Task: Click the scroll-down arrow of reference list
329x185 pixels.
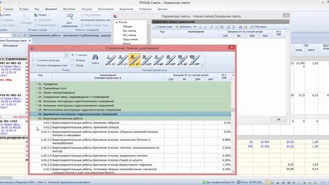Action: pyautogui.click(x=233, y=172)
